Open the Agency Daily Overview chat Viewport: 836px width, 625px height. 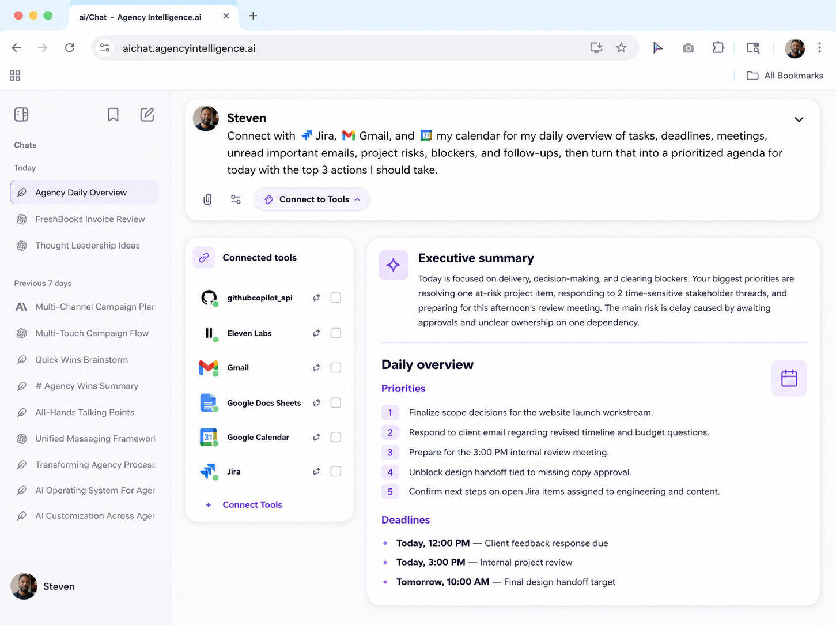click(x=85, y=193)
